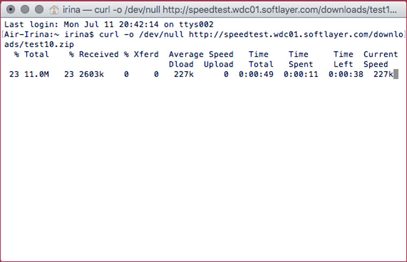Click the 'Time Left' column header

point(343,59)
